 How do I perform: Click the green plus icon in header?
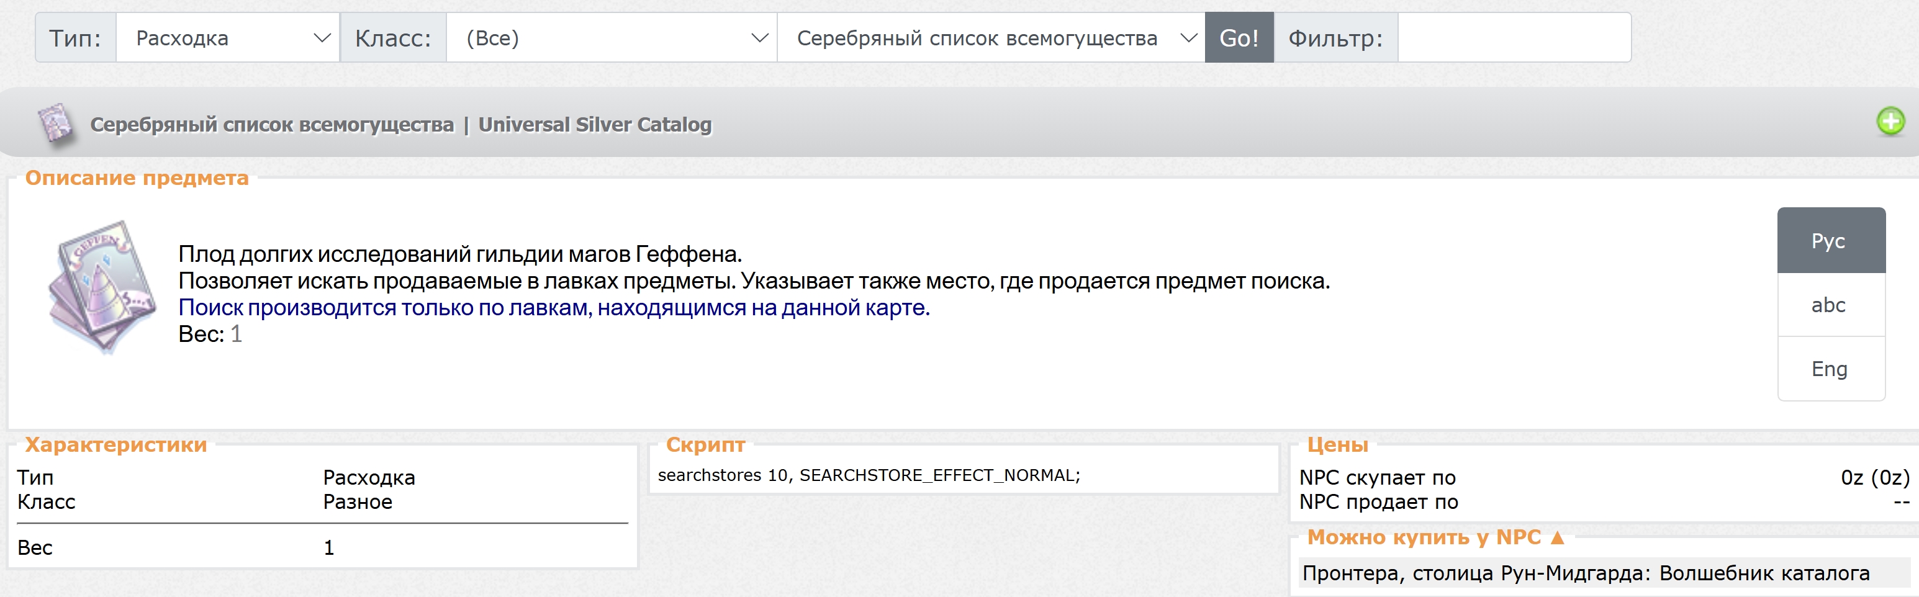tap(1890, 122)
